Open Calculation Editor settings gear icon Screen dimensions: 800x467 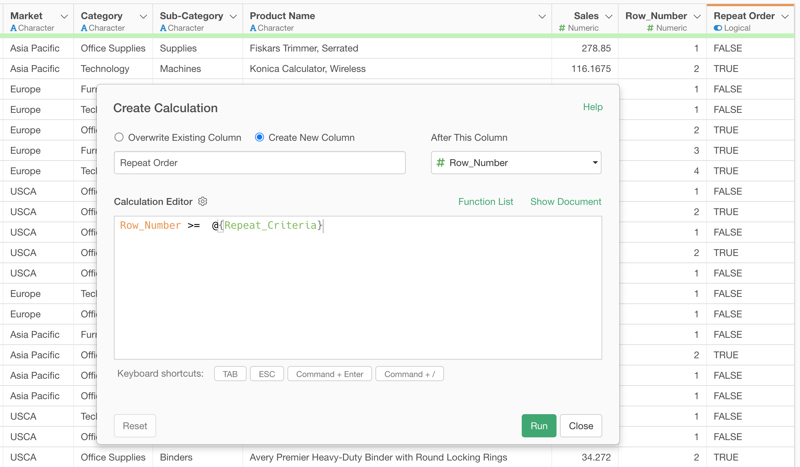click(203, 201)
